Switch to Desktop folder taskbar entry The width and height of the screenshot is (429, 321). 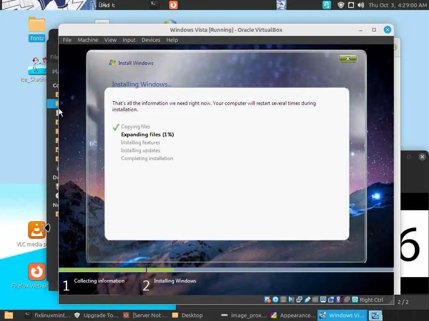coord(188,315)
